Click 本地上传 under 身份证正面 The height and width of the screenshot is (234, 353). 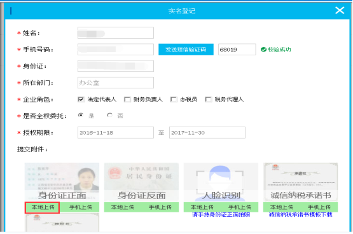pos(43,207)
